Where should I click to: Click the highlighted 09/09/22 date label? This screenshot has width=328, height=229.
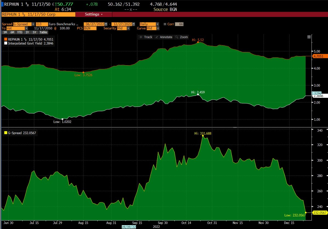pyautogui.click(x=129, y=227)
